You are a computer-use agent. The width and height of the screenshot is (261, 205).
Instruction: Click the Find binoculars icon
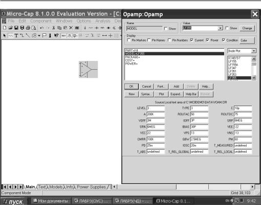(x=77, y=28)
